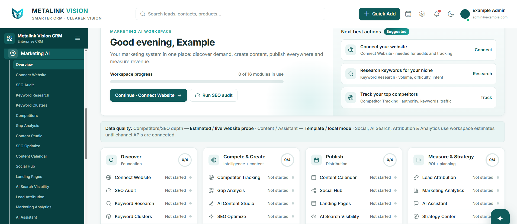Click Track link for competitors
The width and height of the screenshot is (517, 224).
[486, 98]
